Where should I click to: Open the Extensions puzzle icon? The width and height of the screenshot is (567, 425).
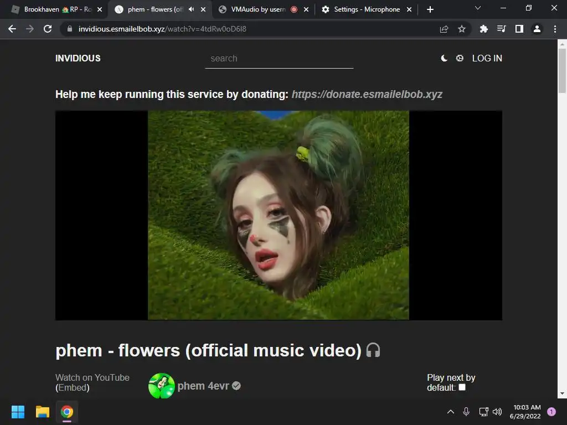pyautogui.click(x=483, y=29)
